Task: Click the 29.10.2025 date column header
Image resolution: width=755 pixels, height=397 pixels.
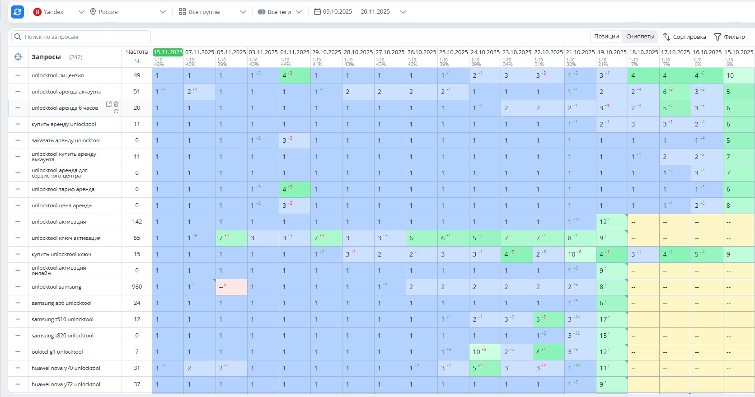Action: pos(326,52)
